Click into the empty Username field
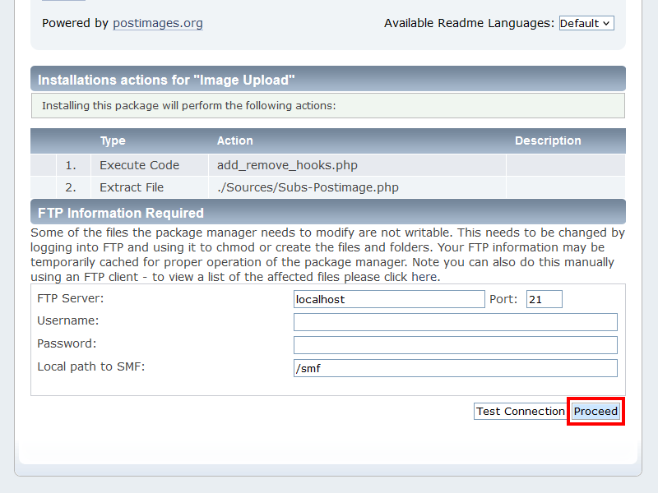This screenshot has height=493, width=658. tap(455, 322)
